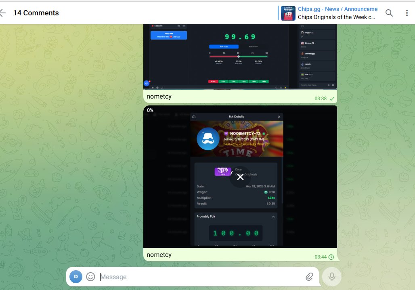Viewport: 415px width, 290px height.
Task: Select the D profile avatar next to message box
Action: 76,277
